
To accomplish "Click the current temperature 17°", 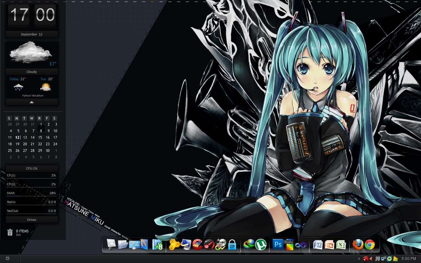I will pyautogui.click(x=53, y=64).
